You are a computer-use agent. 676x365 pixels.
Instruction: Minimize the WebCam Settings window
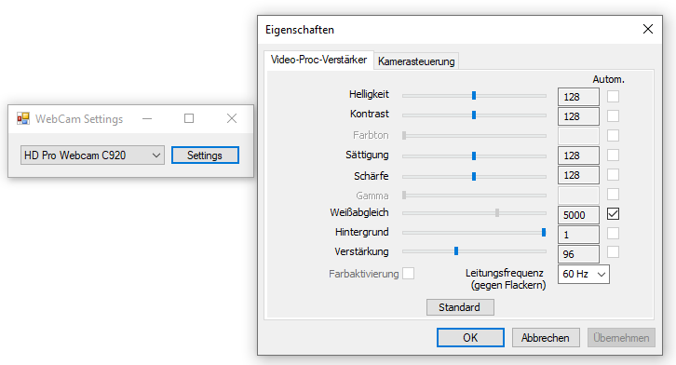pos(147,118)
